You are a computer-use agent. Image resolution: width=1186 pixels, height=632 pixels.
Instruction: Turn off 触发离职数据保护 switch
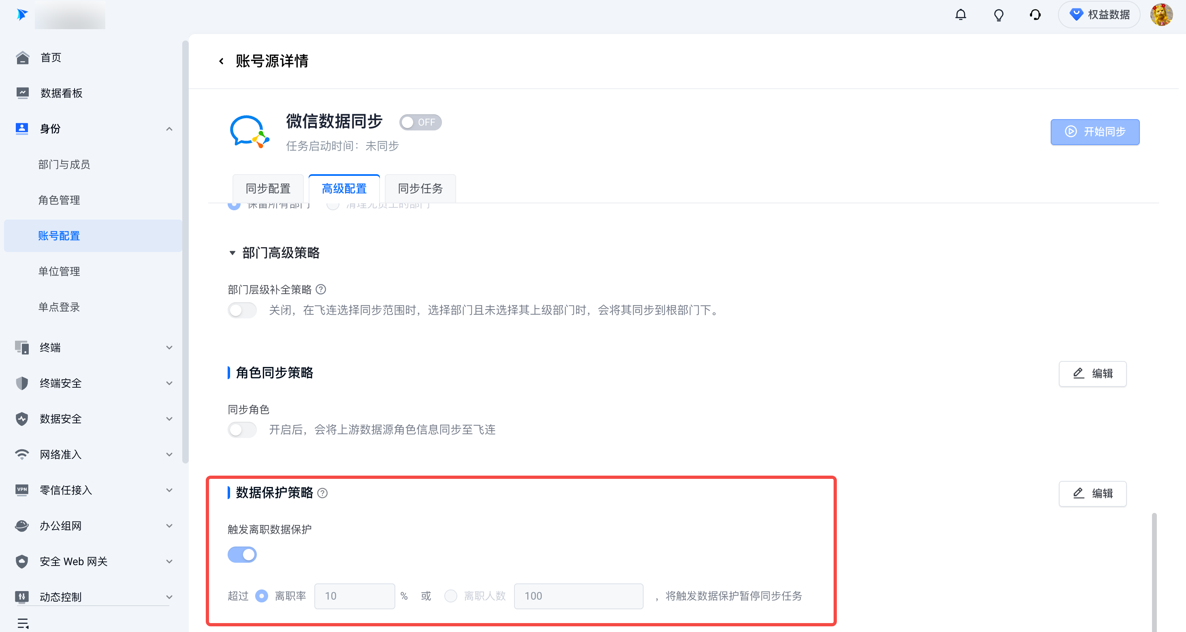(242, 555)
